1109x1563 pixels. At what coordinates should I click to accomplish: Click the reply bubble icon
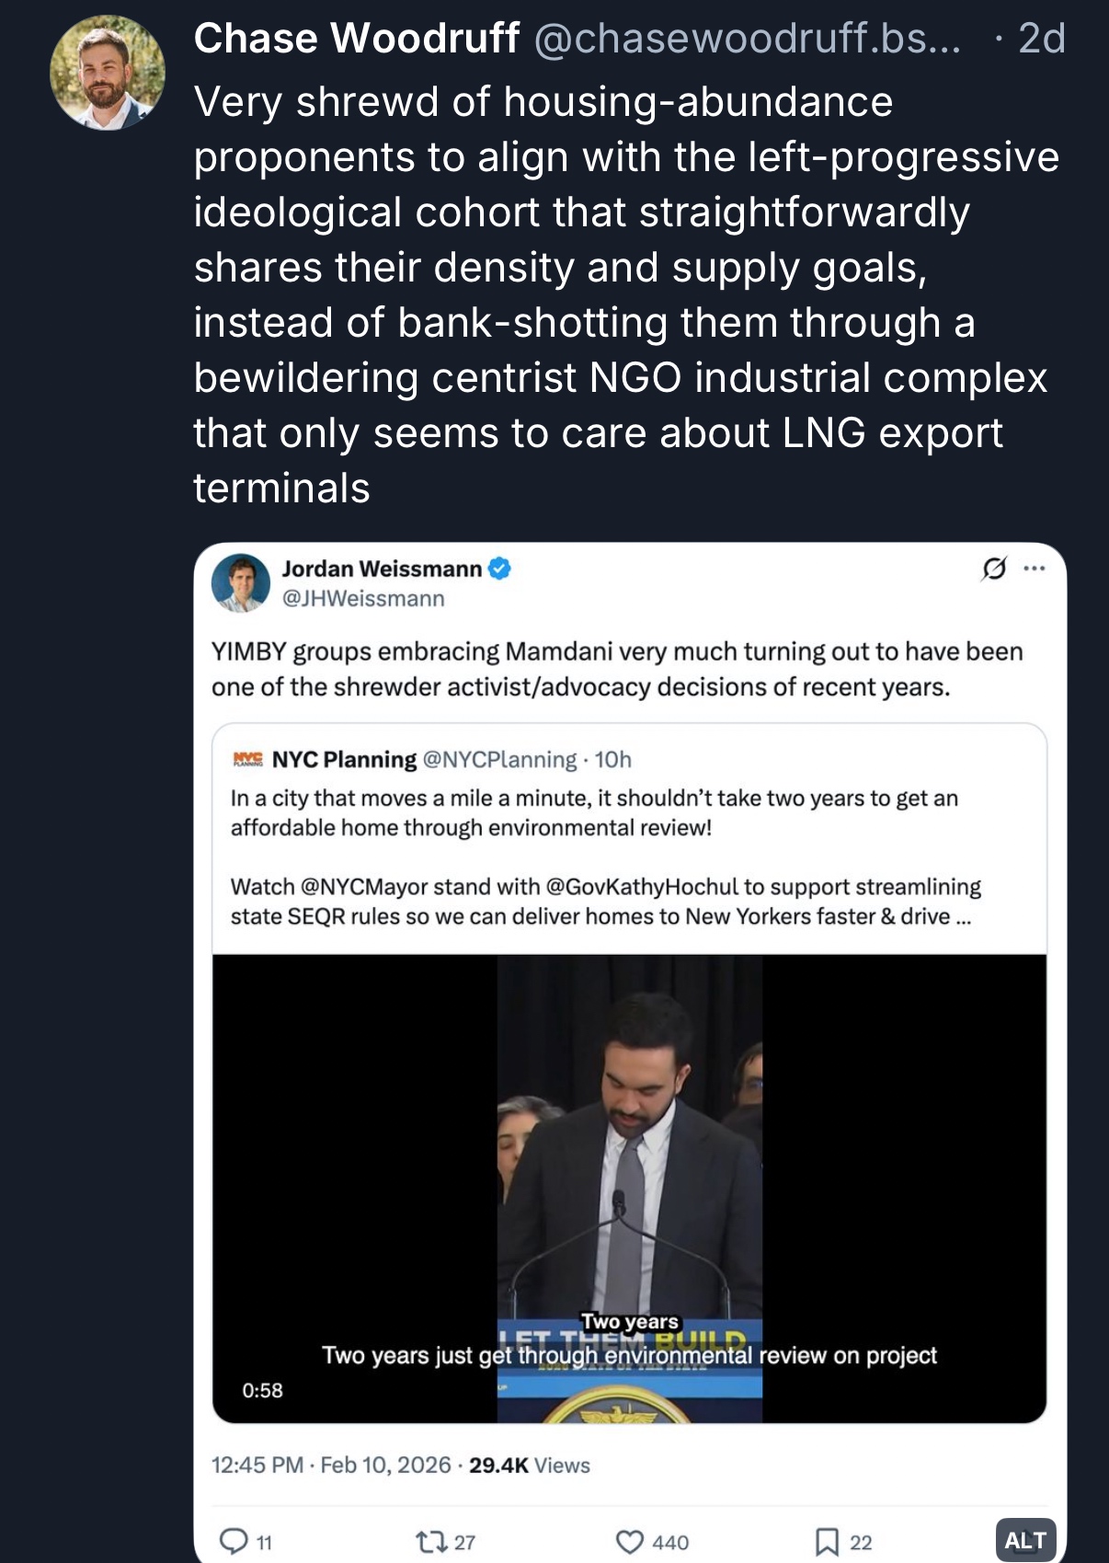[234, 1541]
